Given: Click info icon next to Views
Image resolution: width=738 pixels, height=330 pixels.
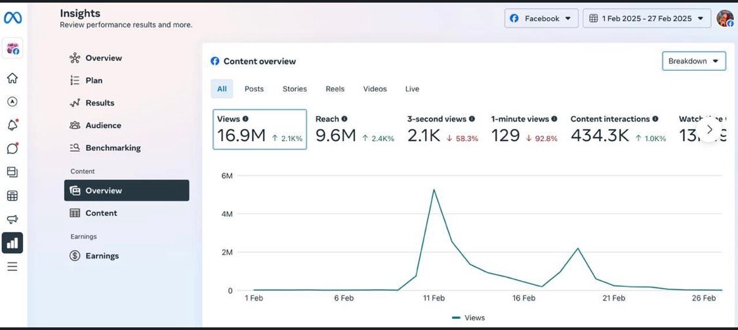Looking at the screenshot, I should (246, 119).
